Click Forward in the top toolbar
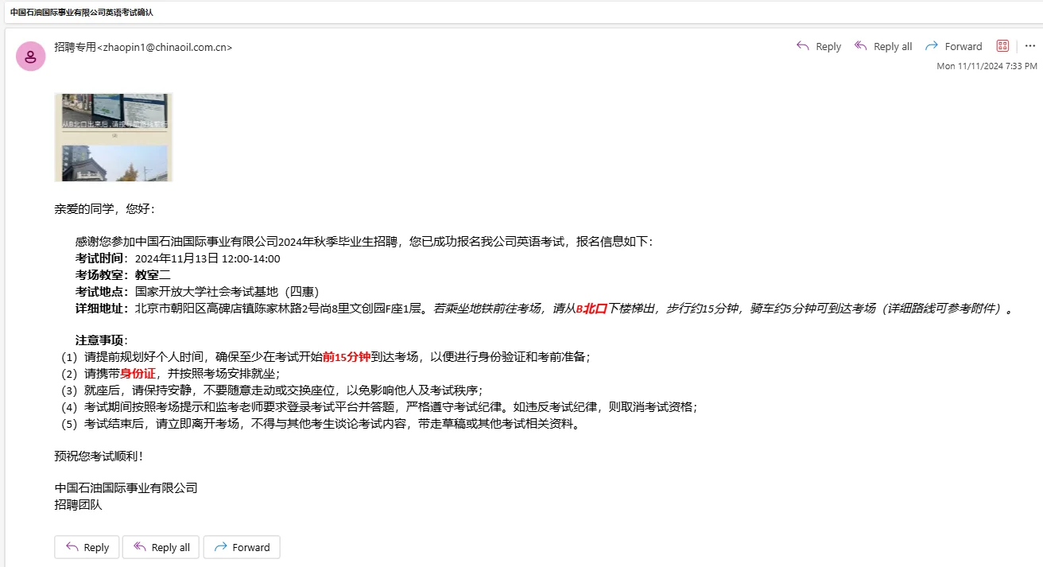The width and height of the screenshot is (1043, 567). coord(953,46)
